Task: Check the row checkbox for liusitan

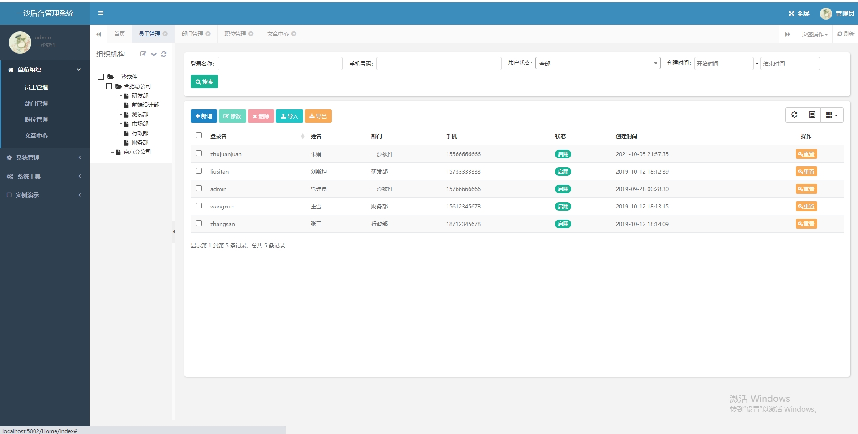Action: click(199, 170)
